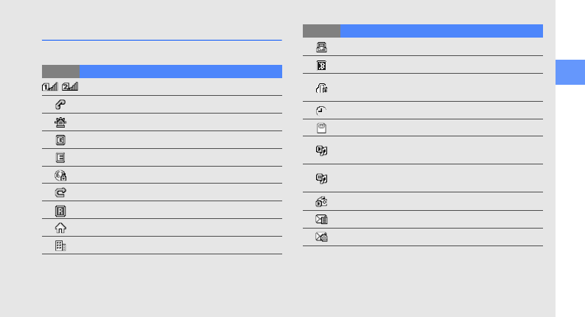Click the call diverting arrow icon
This screenshot has height=317, width=585.
click(x=60, y=192)
